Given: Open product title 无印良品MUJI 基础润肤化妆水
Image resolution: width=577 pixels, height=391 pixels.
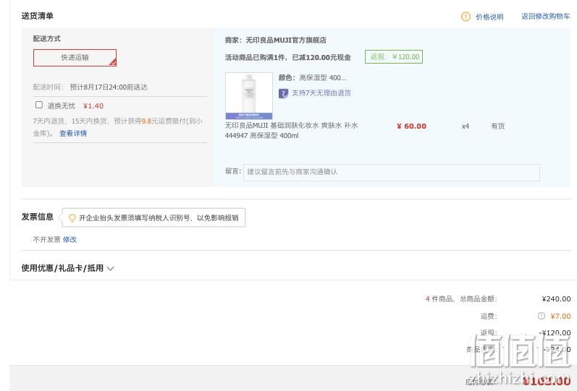Looking at the screenshot, I should 292,131.
